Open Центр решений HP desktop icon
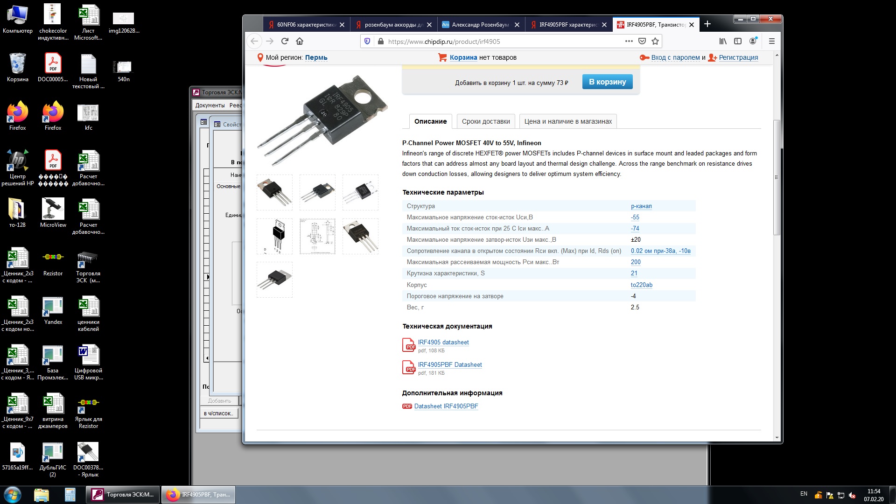The width and height of the screenshot is (896, 504). [x=18, y=168]
